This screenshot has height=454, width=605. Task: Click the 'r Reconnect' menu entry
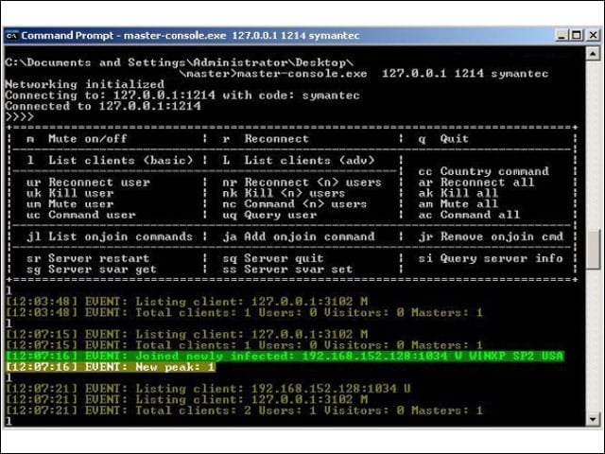266,139
